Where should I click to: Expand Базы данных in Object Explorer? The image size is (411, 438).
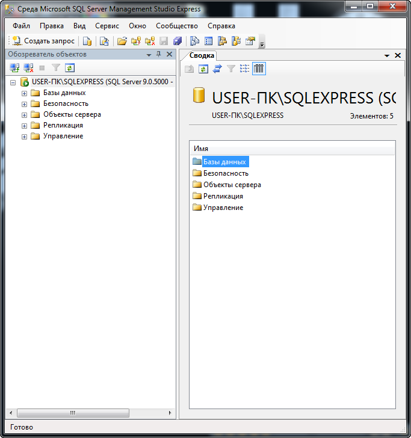point(24,93)
